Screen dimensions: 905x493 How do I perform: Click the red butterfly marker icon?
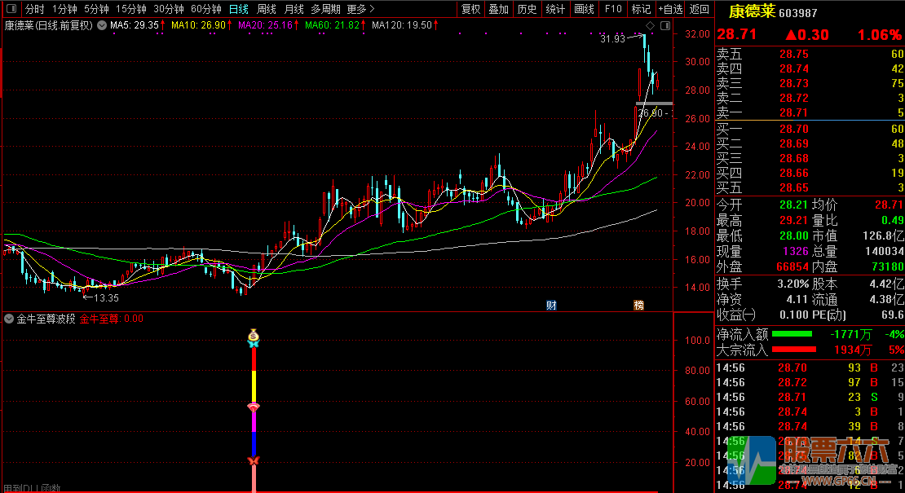tap(253, 462)
